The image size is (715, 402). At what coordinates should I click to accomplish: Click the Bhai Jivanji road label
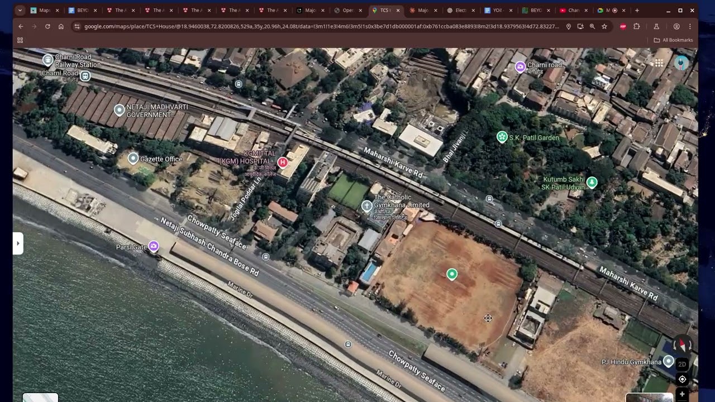[454, 148]
